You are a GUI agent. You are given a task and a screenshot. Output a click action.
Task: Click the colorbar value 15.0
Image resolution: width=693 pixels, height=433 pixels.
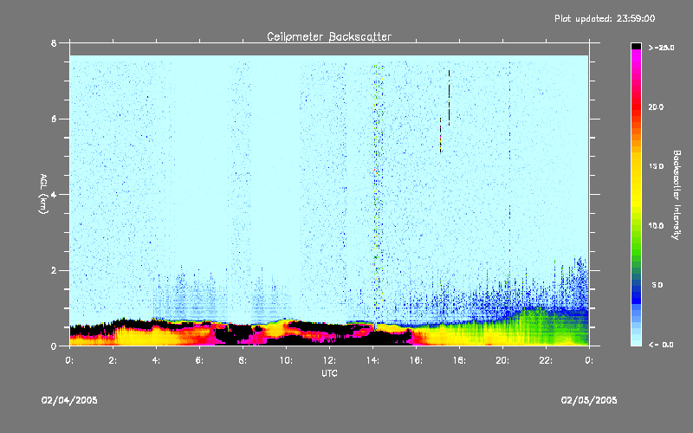click(656, 166)
